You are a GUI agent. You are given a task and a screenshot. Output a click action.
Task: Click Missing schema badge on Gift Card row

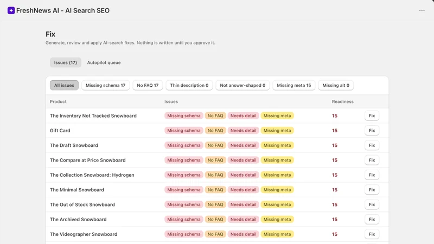184,131
